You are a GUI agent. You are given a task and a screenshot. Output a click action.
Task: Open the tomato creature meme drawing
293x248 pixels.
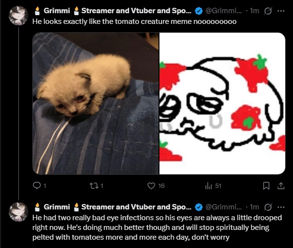pyautogui.click(x=222, y=103)
